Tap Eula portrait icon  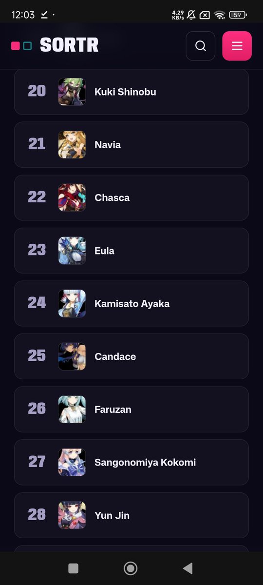pos(72,251)
